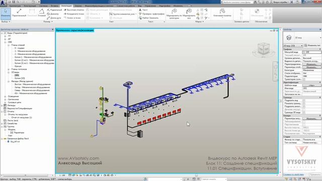The height and width of the screenshot is (181, 322).
Task: Expand the Lighting (Освещение) branch
Action: [x=5, y=97]
